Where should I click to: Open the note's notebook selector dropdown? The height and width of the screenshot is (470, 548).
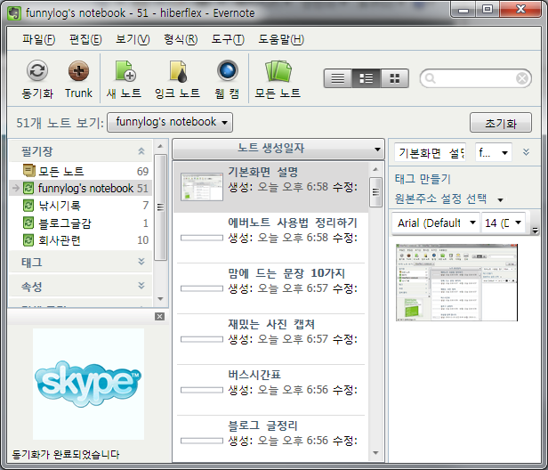(x=493, y=152)
